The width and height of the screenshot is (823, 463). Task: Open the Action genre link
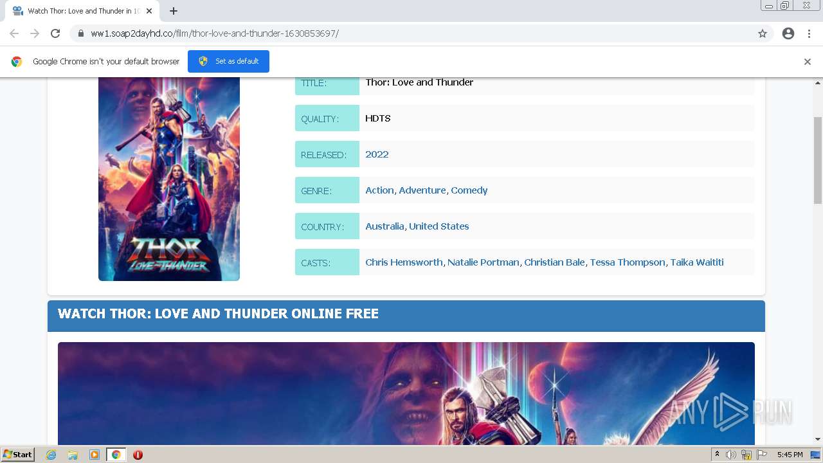tap(379, 190)
